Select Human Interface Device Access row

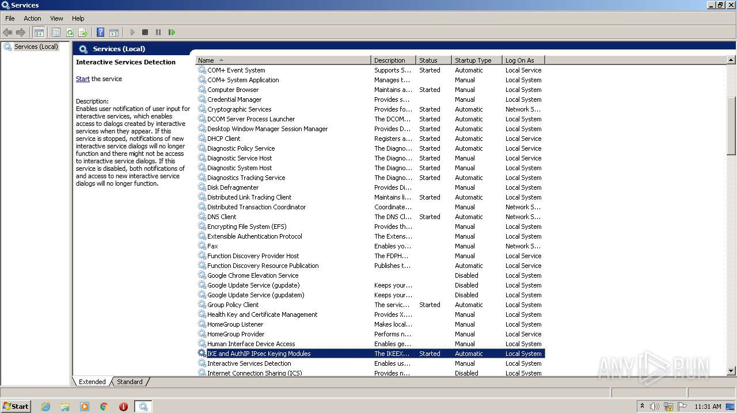370,344
